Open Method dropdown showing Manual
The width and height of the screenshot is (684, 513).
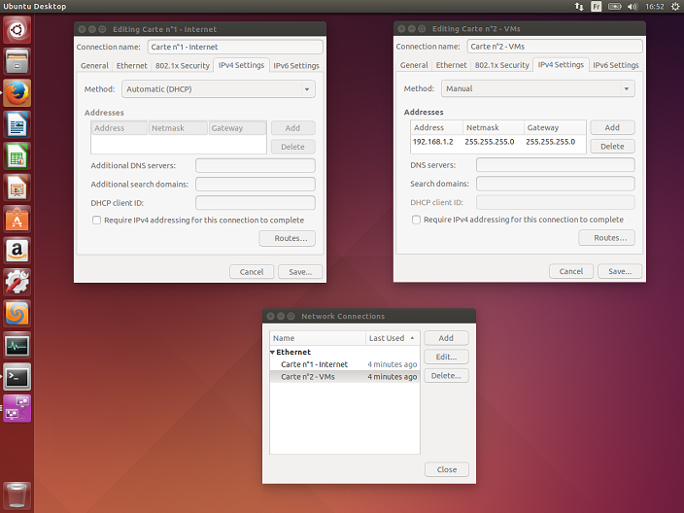tap(538, 88)
